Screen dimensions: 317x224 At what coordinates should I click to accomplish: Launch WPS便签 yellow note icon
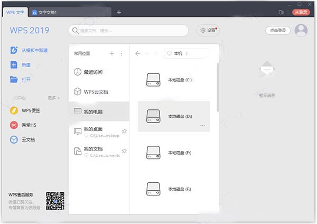(x=14, y=110)
